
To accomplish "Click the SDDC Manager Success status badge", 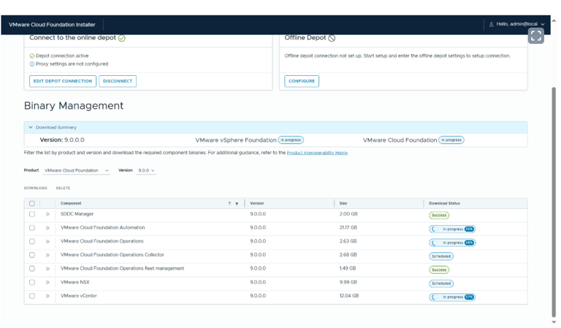I will 439,216.
